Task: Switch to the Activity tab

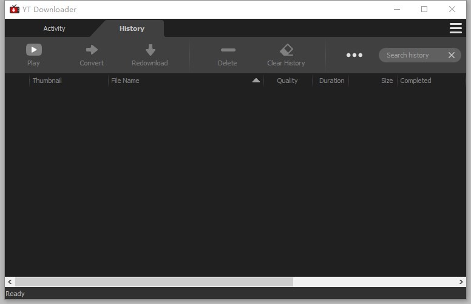Action: point(54,28)
